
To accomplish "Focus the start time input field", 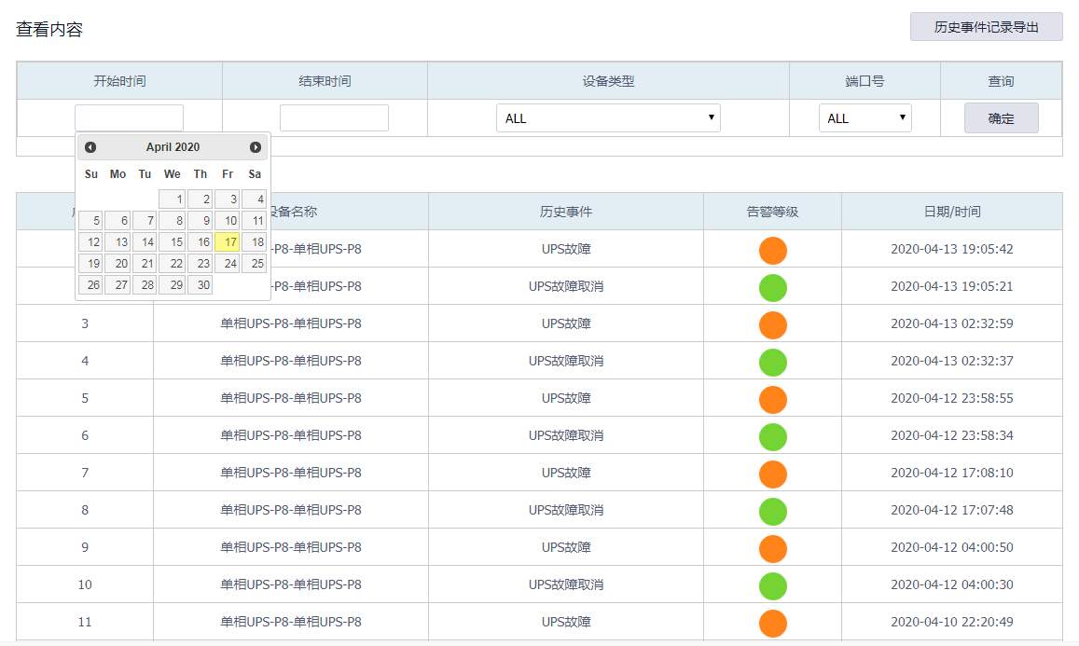I will (129, 118).
